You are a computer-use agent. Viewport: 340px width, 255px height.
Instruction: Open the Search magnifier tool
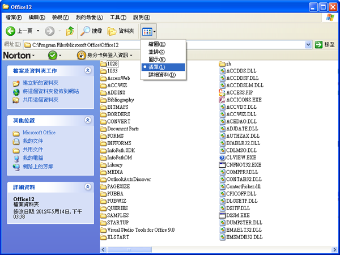(x=85, y=31)
